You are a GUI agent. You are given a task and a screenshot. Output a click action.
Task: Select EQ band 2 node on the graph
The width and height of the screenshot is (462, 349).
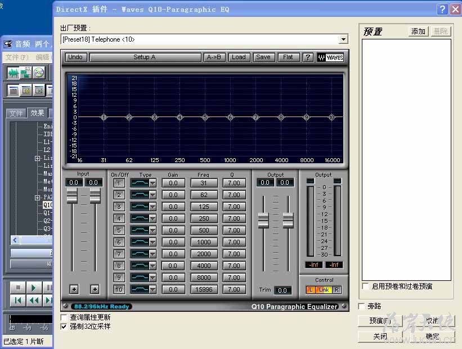129,117
